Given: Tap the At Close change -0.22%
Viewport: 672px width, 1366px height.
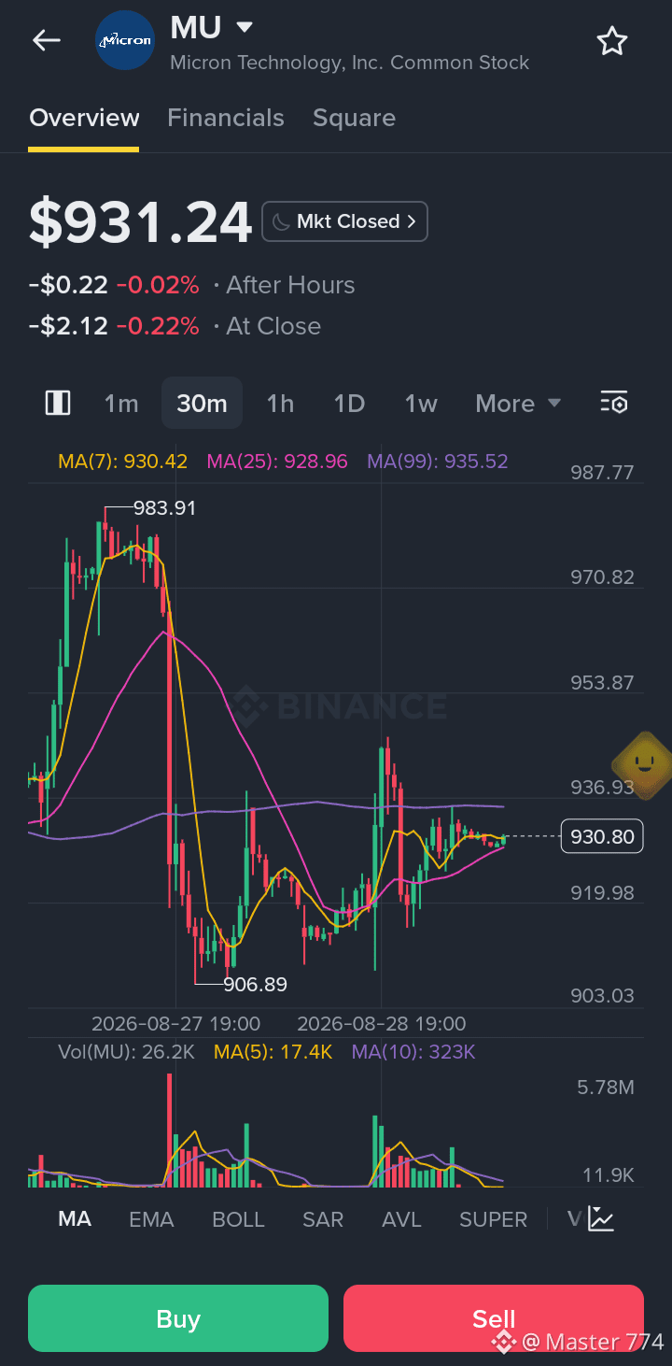Looking at the screenshot, I should coord(158,326).
